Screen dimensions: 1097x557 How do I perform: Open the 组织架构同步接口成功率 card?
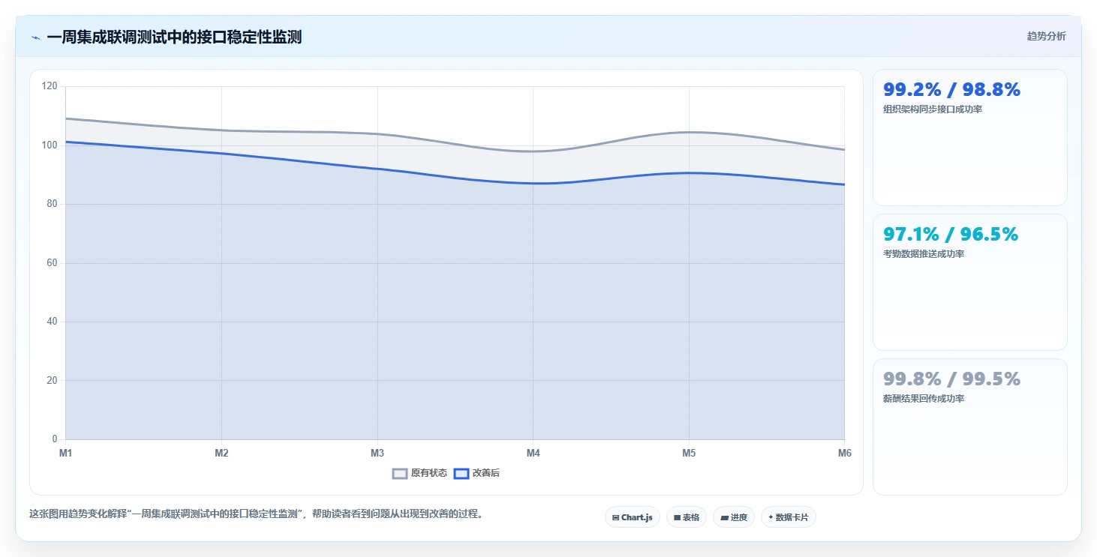coord(969,137)
